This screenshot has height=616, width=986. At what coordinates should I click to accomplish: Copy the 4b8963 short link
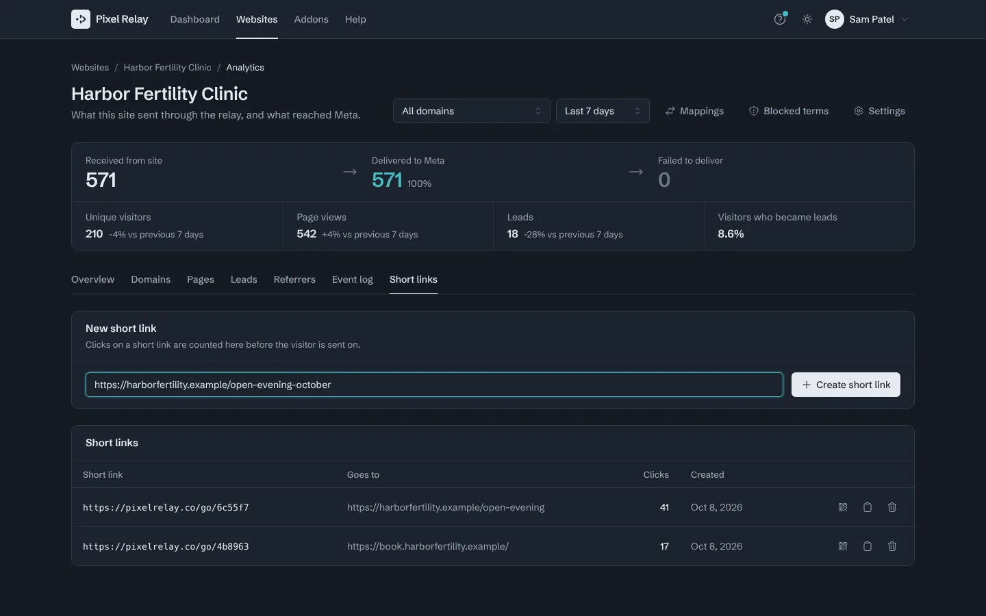pos(868,546)
